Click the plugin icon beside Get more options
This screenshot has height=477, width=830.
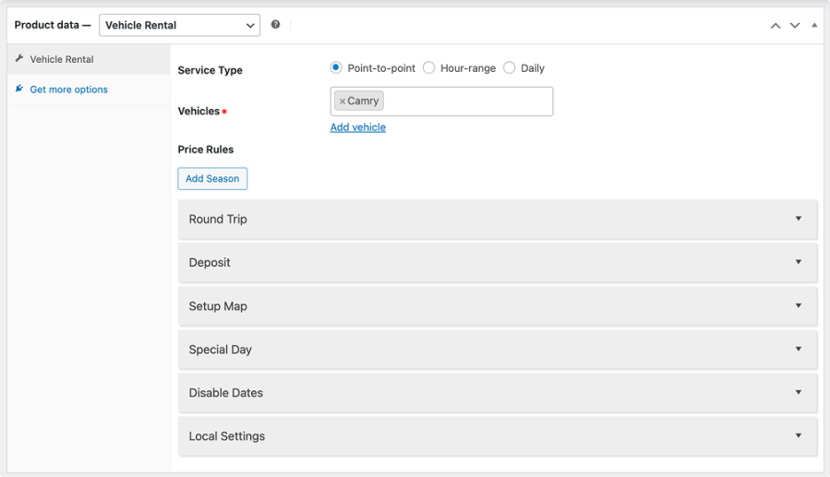point(19,89)
